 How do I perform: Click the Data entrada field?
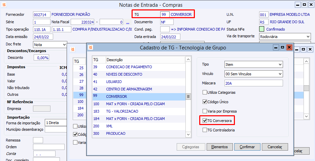tap(170, 37)
